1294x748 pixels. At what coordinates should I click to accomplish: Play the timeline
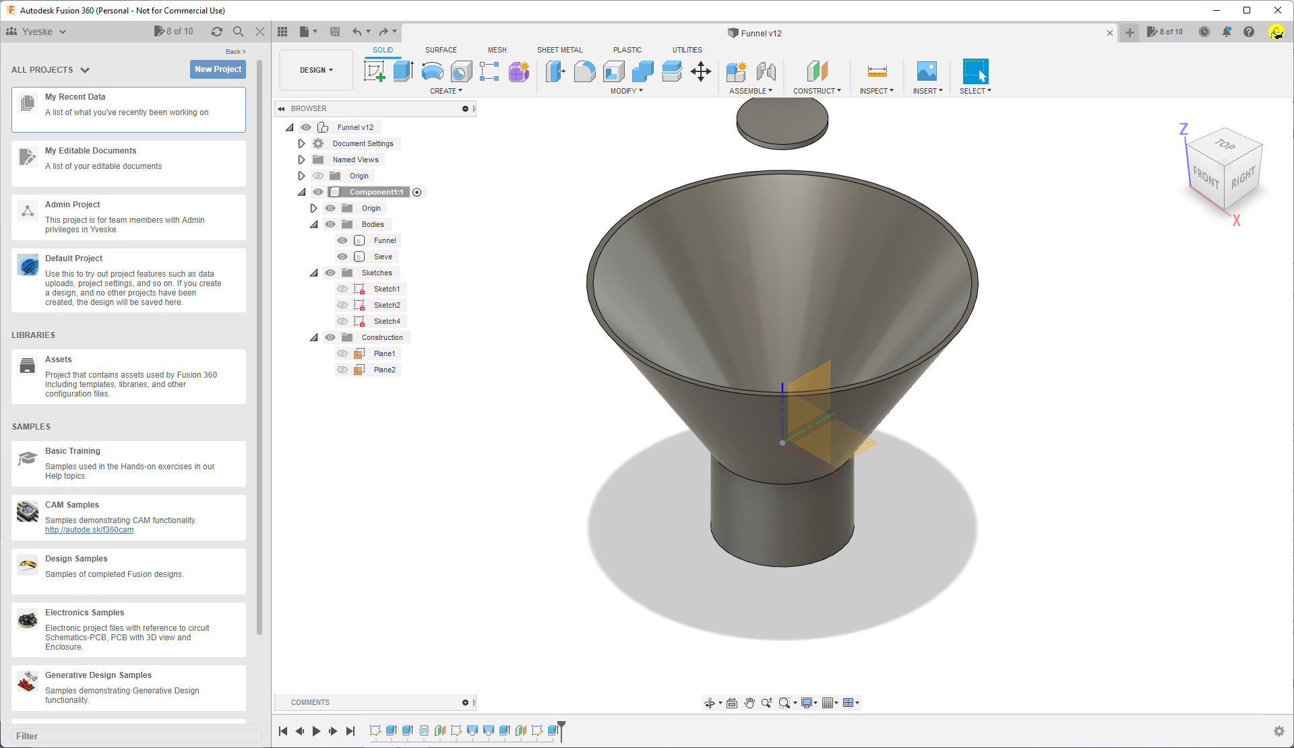coord(317,731)
